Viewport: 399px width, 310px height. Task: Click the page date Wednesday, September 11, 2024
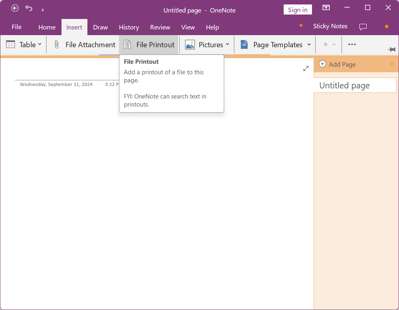[x=56, y=84]
